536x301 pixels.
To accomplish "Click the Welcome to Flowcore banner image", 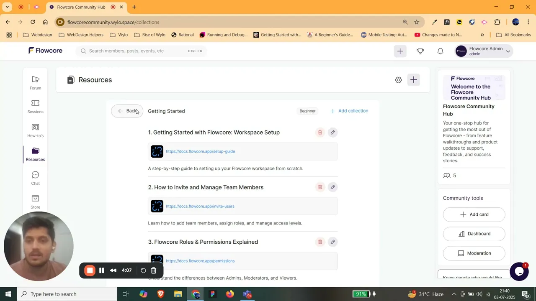I will tap(474, 87).
